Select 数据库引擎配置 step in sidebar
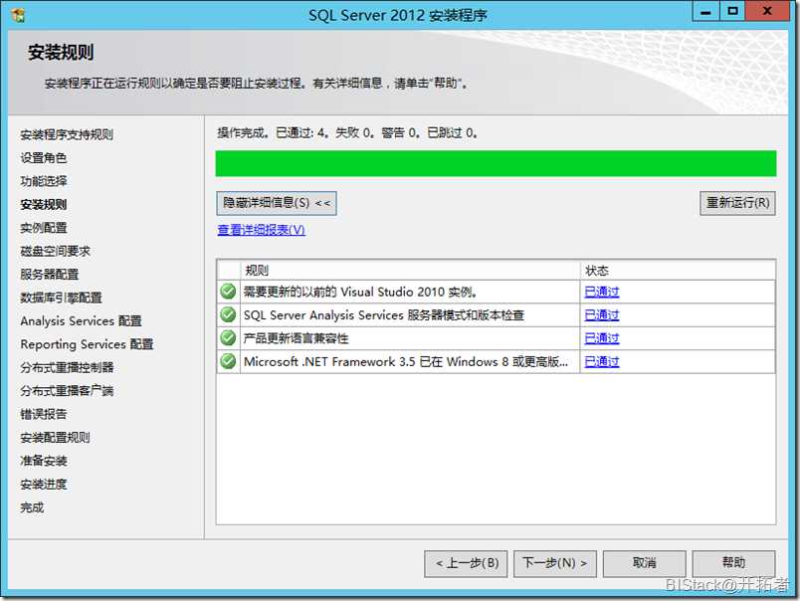This screenshot has width=800, height=601. pos(62,298)
